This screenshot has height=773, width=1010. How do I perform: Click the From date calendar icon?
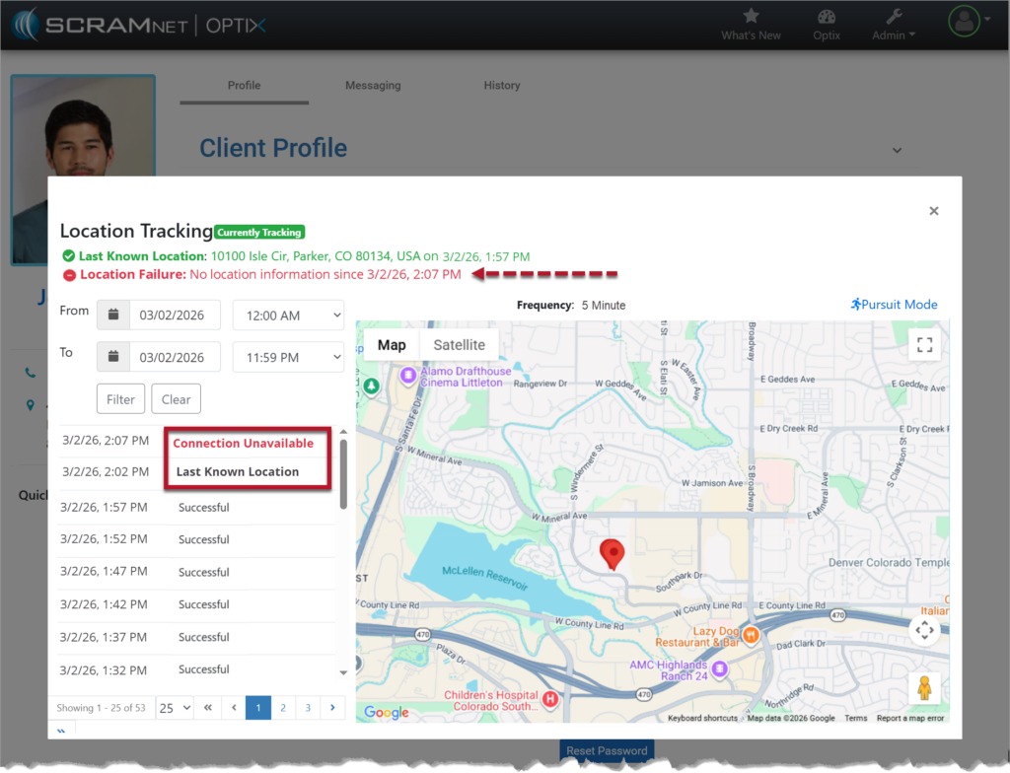113,315
